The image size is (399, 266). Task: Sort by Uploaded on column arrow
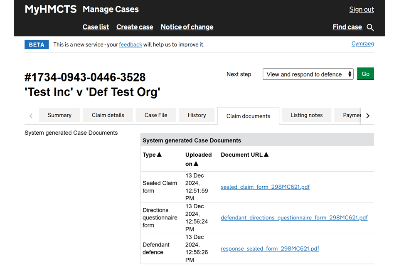tap(196, 164)
